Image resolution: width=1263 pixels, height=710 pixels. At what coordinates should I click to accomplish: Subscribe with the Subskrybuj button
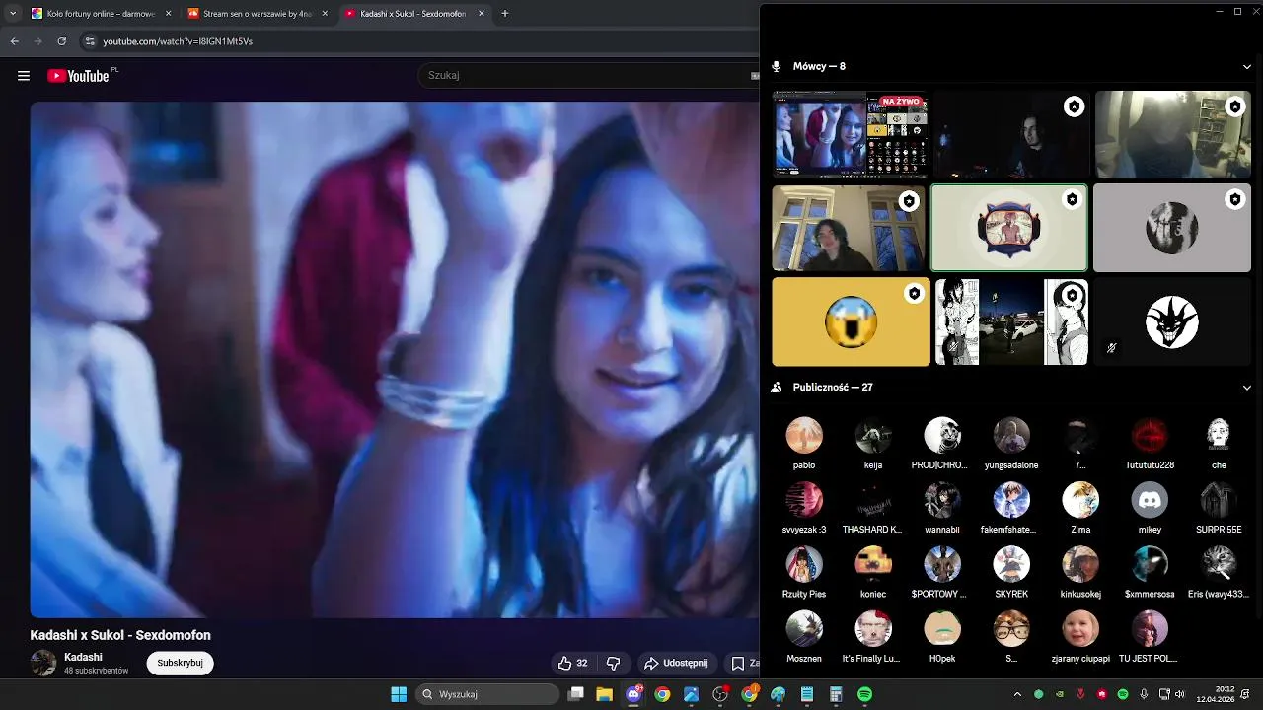[x=180, y=663]
